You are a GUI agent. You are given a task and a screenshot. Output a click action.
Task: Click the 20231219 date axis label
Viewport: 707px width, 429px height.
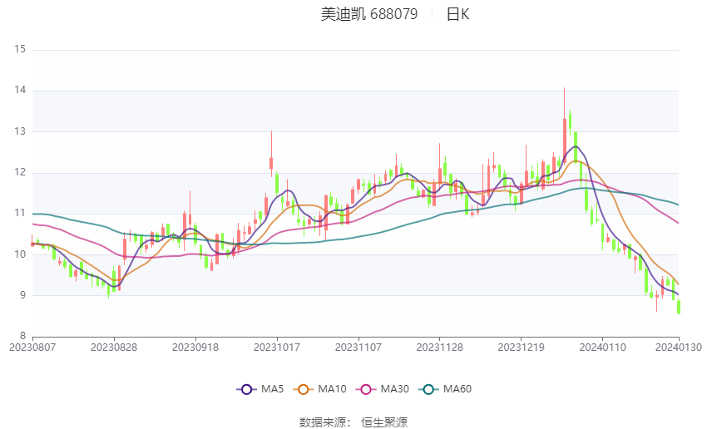522,348
